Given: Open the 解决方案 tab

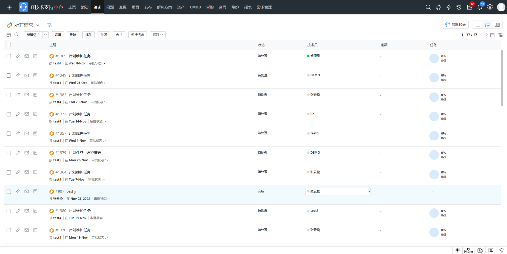Looking at the screenshot, I should 165,7.
